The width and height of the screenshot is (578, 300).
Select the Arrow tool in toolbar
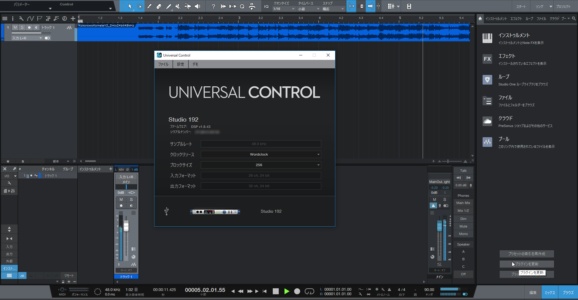click(x=130, y=6)
